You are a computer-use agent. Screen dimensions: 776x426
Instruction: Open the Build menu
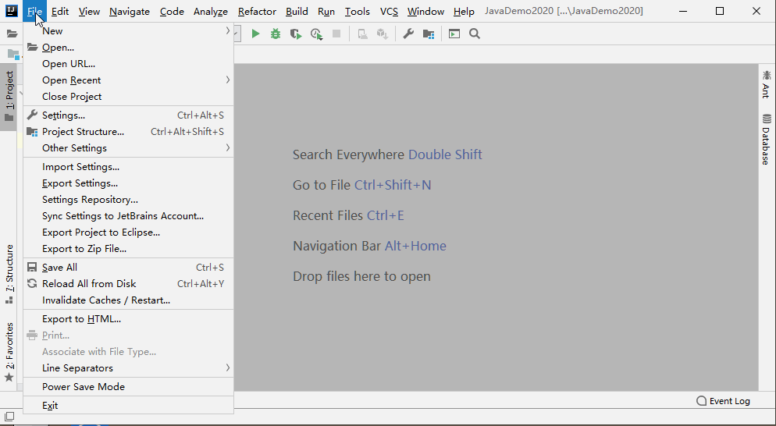click(297, 12)
